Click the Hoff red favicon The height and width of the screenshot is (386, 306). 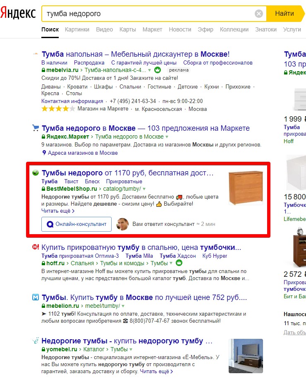point(36,247)
